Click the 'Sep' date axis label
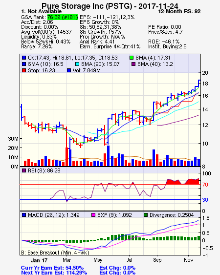Viewport: 220px width, 275px height. click(157, 260)
